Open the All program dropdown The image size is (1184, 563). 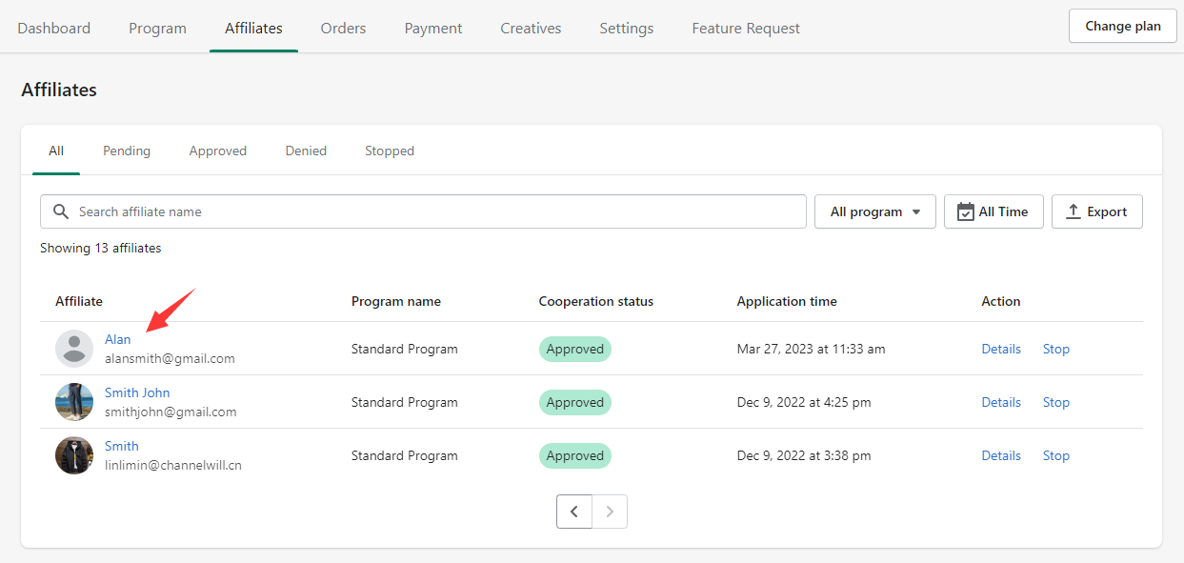pyautogui.click(x=874, y=211)
